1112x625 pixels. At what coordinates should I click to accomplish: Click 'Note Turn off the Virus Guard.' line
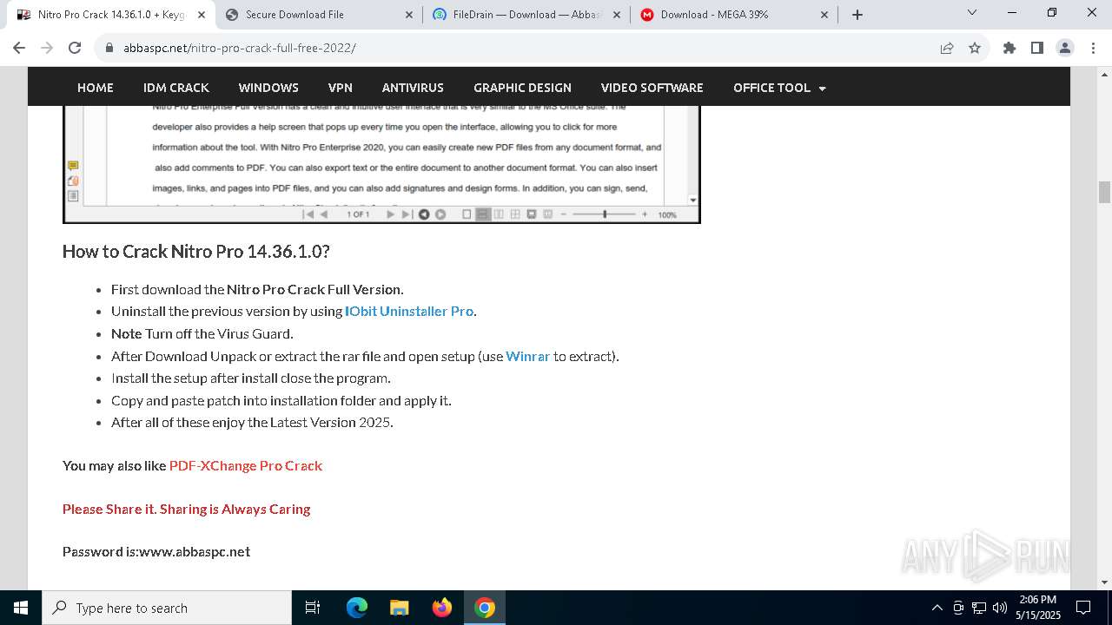click(202, 334)
